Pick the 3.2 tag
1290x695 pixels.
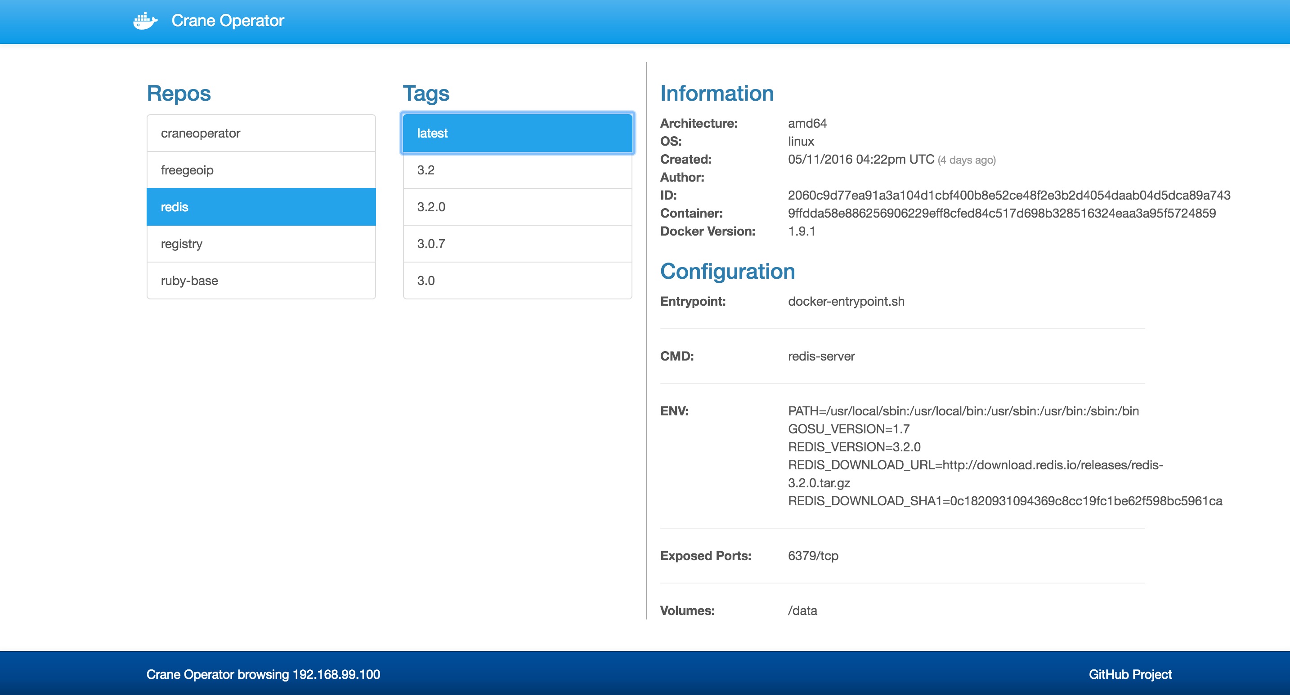[x=517, y=170]
